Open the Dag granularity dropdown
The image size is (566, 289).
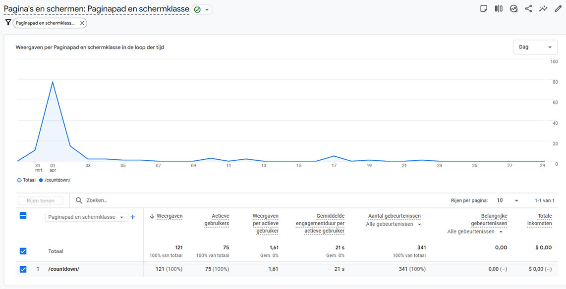pos(535,47)
